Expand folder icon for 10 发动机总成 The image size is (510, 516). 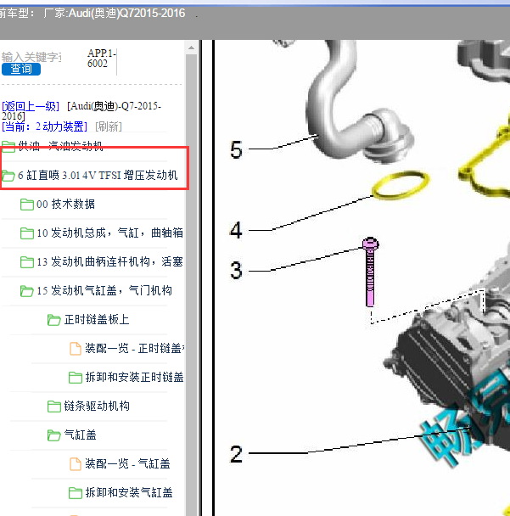pos(27,233)
